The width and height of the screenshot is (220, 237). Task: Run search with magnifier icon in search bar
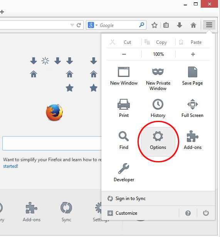point(142,25)
